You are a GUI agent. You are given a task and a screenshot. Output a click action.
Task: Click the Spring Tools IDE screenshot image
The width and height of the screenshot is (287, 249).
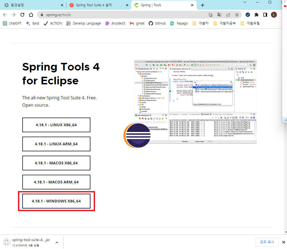pos(195,102)
